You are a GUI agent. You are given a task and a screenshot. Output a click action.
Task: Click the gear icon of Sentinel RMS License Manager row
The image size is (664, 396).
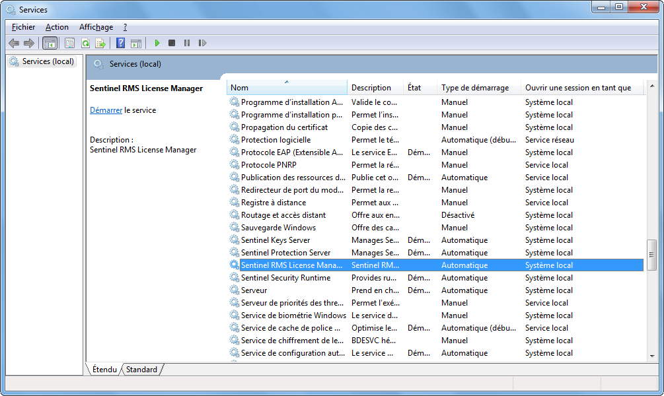click(234, 265)
